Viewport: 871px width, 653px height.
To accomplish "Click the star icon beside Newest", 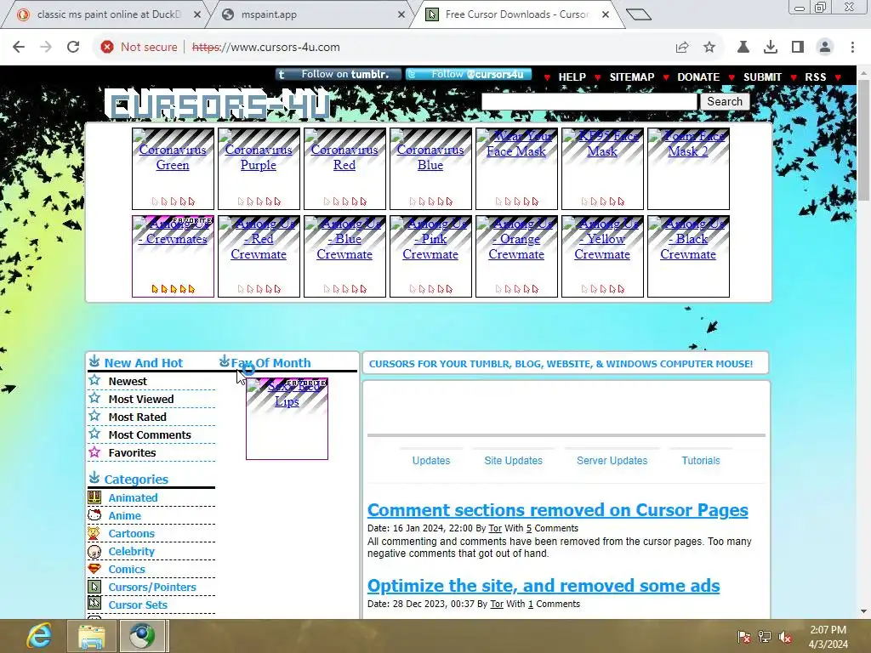I will point(94,380).
